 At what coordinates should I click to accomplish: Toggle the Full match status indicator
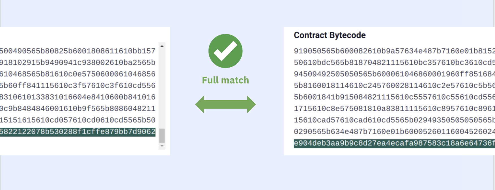click(x=225, y=80)
